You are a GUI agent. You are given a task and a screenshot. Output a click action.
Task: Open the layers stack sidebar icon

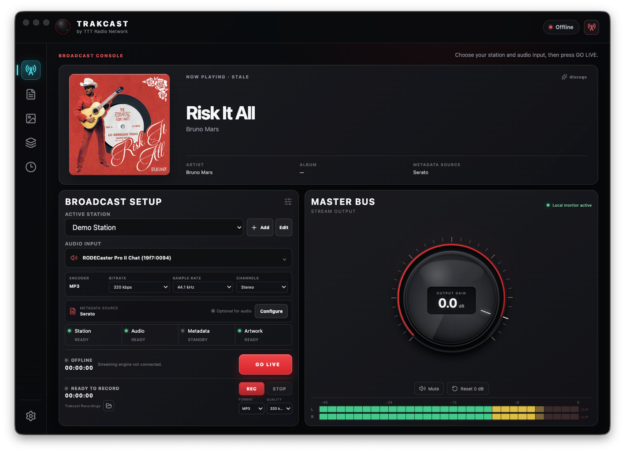click(31, 143)
